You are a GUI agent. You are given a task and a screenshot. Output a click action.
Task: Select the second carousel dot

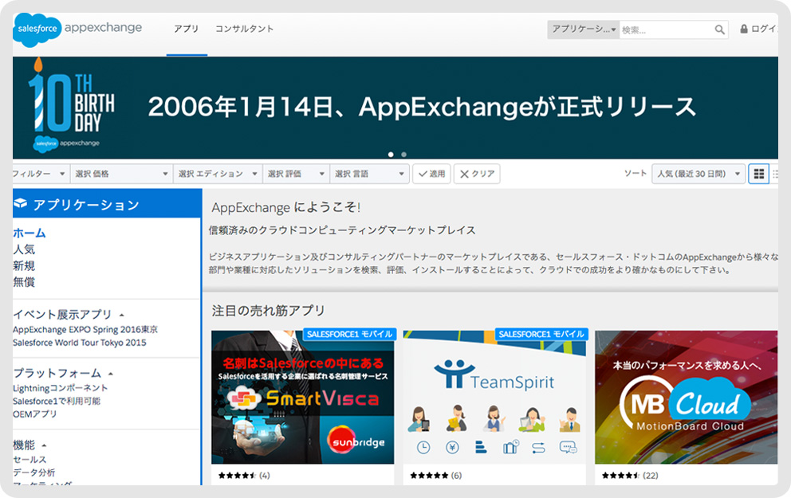point(403,155)
